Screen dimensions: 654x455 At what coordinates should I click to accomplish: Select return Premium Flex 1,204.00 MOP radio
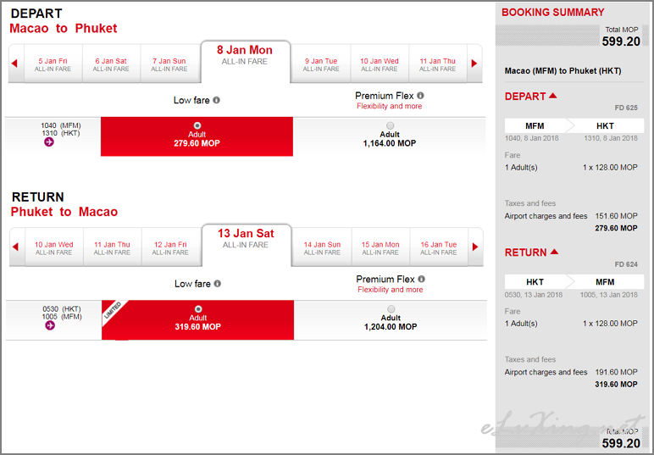click(x=391, y=309)
